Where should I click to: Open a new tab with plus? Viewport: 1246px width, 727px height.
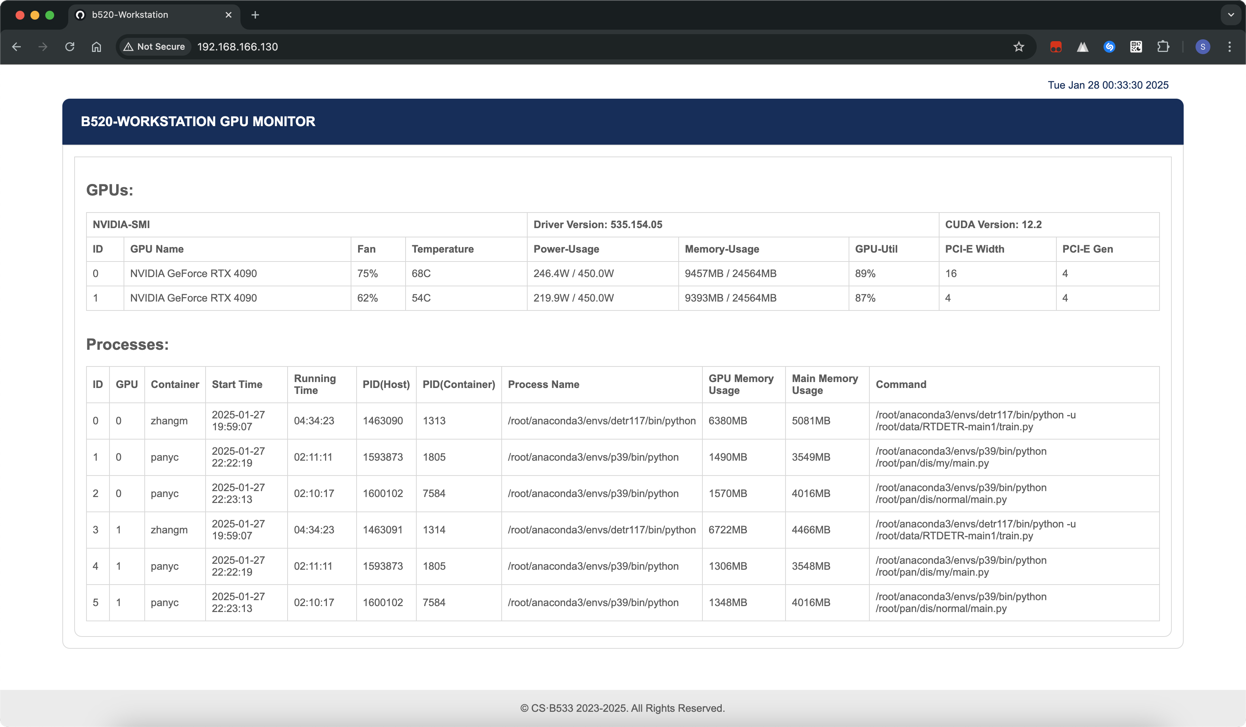click(x=255, y=15)
